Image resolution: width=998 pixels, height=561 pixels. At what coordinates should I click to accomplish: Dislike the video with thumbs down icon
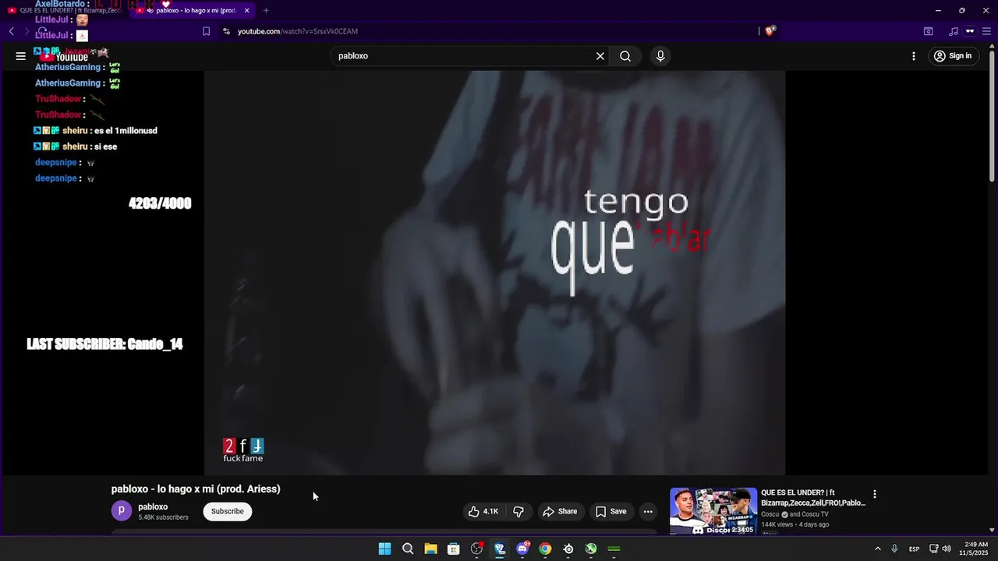click(518, 512)
